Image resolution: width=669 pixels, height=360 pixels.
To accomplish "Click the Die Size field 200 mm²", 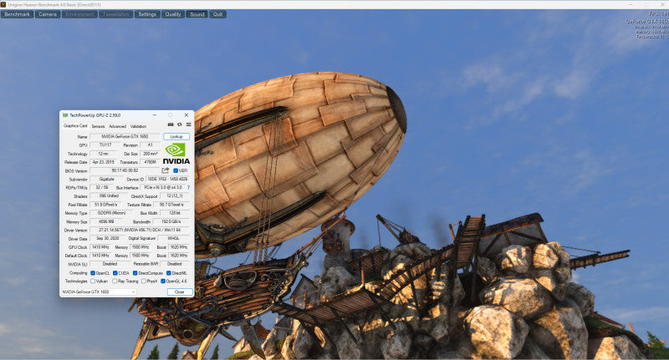I will pyautogui.click(x=151, y=154).
